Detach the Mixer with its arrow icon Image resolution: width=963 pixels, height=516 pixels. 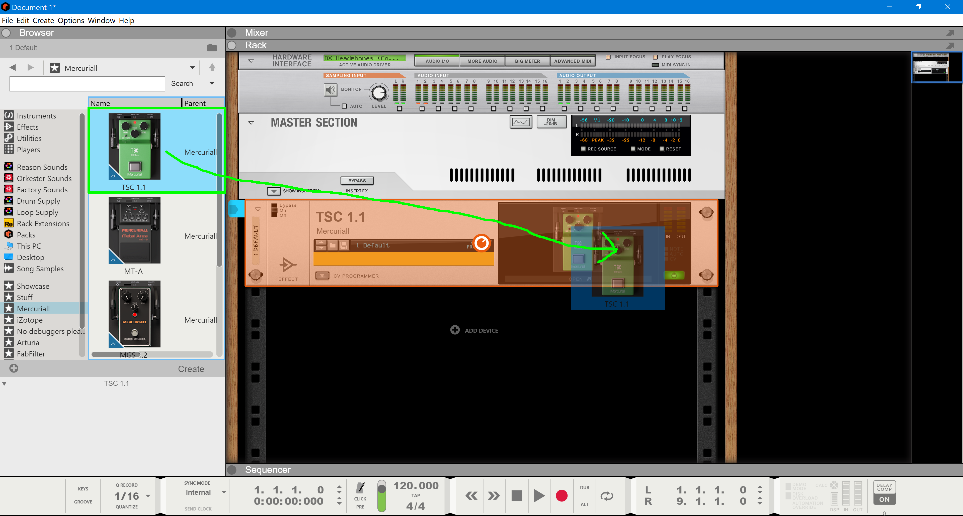point(950,33)
